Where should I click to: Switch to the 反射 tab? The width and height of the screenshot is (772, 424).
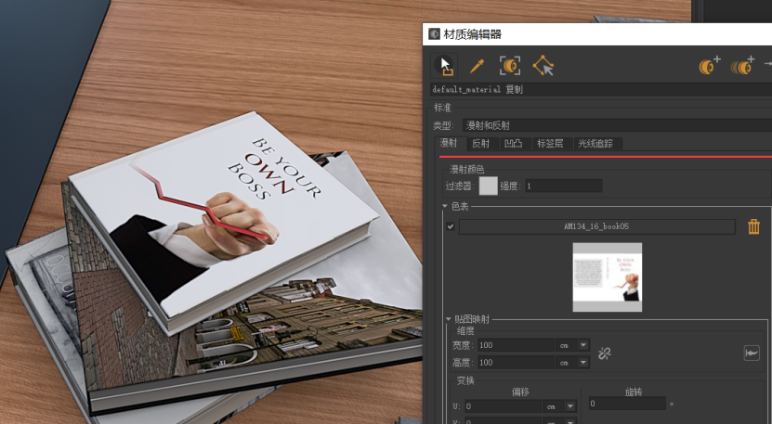tap(480, 144)
